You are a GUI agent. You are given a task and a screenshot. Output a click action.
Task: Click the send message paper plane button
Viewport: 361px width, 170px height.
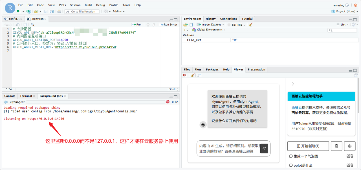coord(264,149)
